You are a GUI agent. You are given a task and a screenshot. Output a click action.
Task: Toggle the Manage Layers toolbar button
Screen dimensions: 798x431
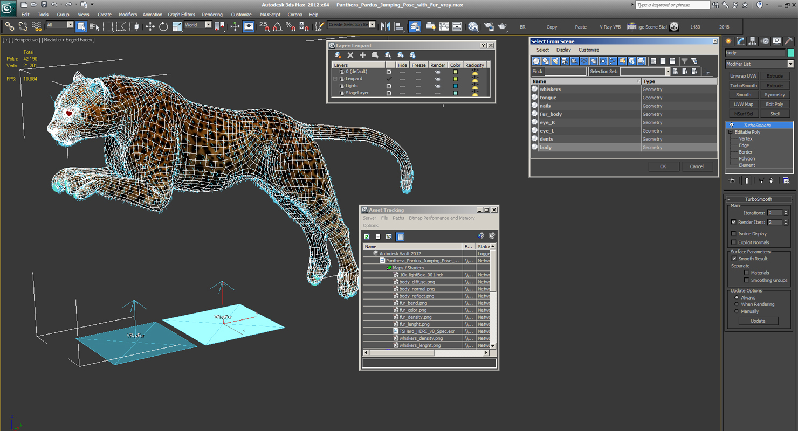coord(415,26)
